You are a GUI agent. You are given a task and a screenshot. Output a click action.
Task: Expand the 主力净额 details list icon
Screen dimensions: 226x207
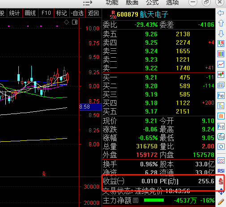point(136,200)
